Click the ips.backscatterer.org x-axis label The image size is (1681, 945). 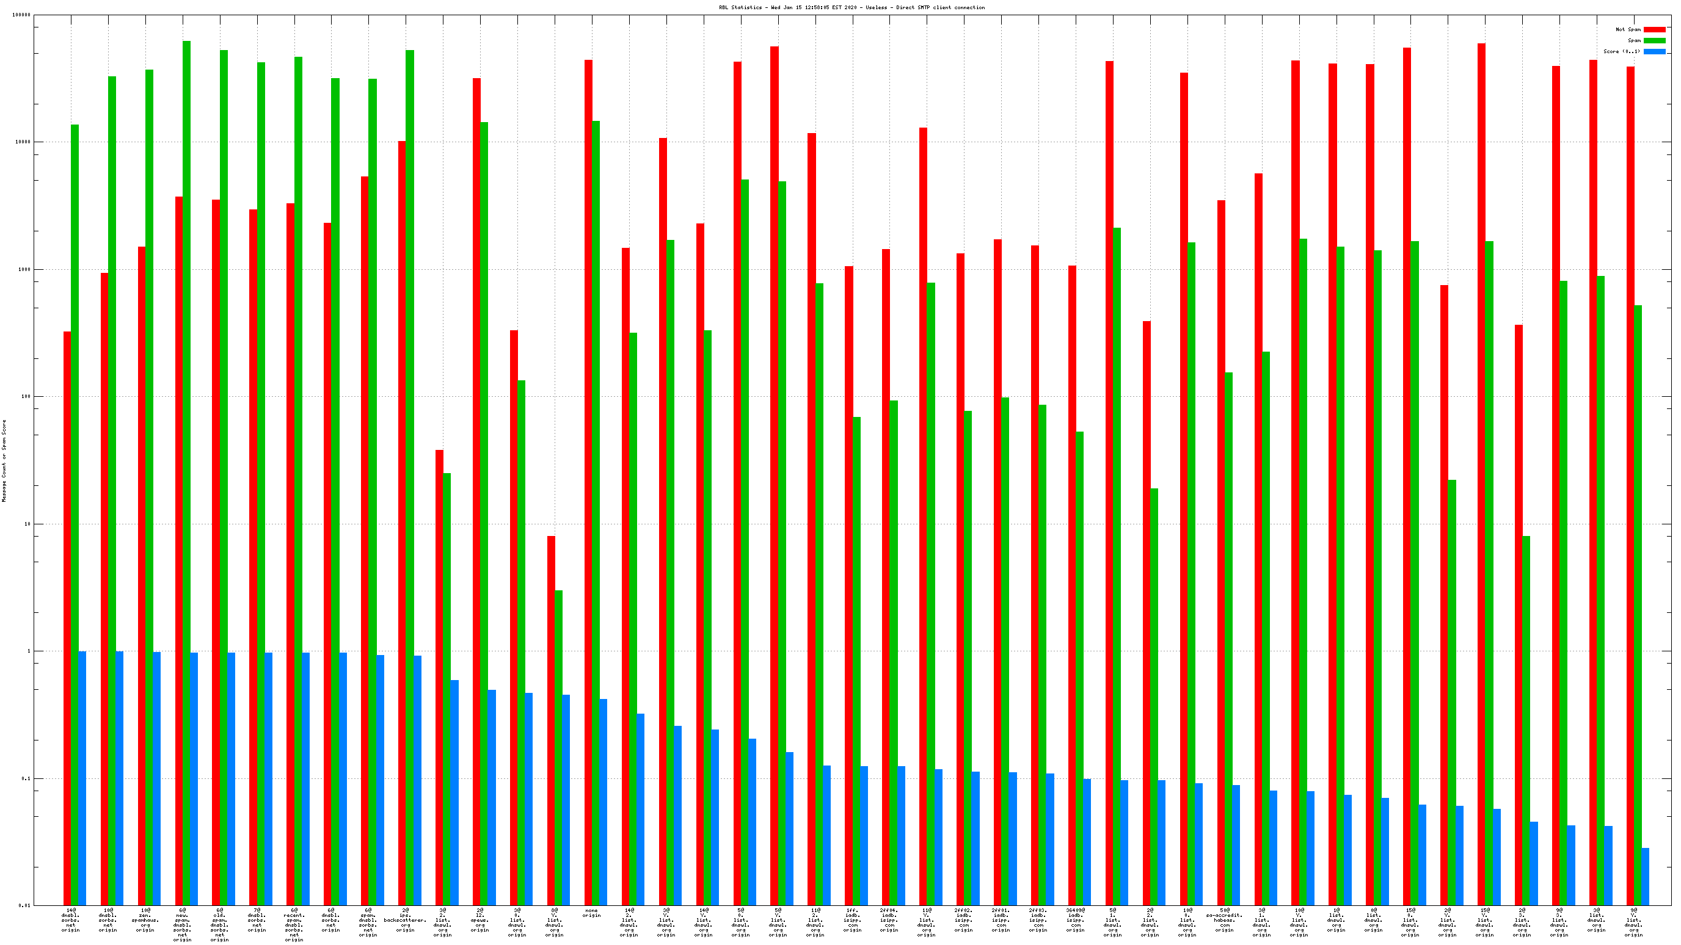point(405,919)
